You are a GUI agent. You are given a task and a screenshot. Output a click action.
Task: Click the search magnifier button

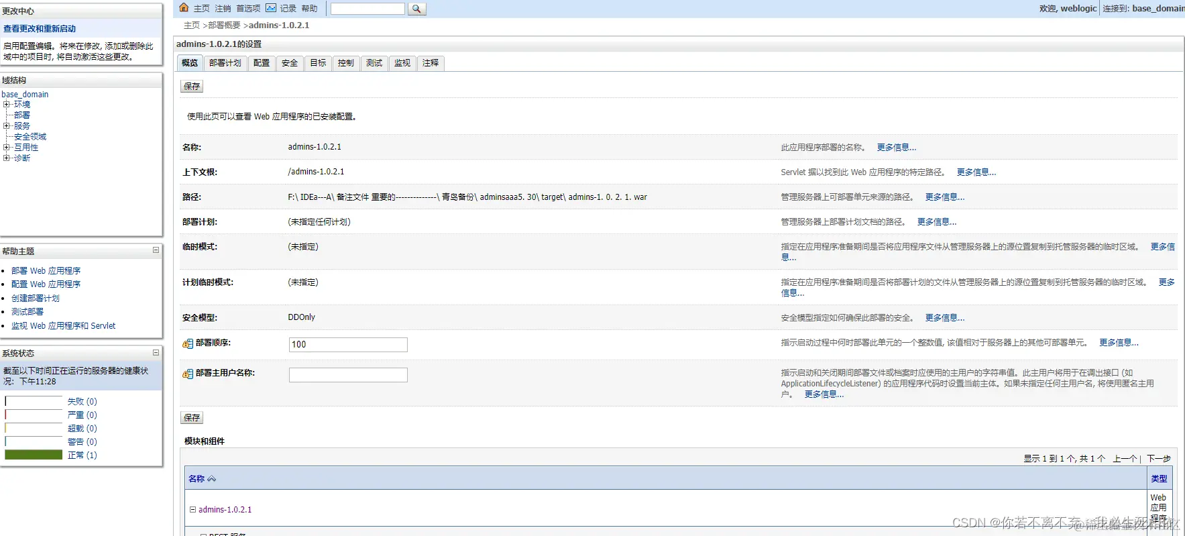416,9
